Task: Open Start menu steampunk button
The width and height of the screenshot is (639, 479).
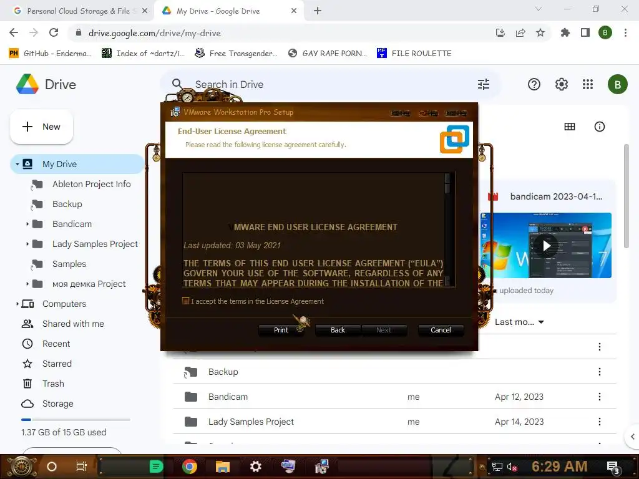Action: [x=22, y=467]
